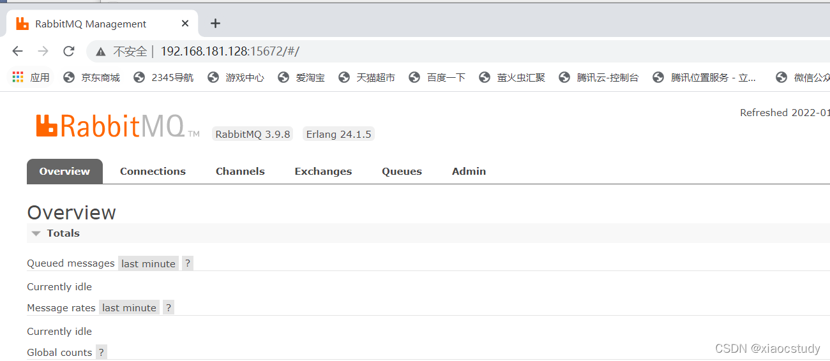Viewport: 830px width, 361px height.
Task: Change Message rates last minute range
Action: click(x=129, y=307)
